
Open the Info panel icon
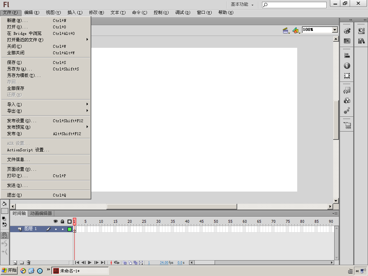coord(347,66)
